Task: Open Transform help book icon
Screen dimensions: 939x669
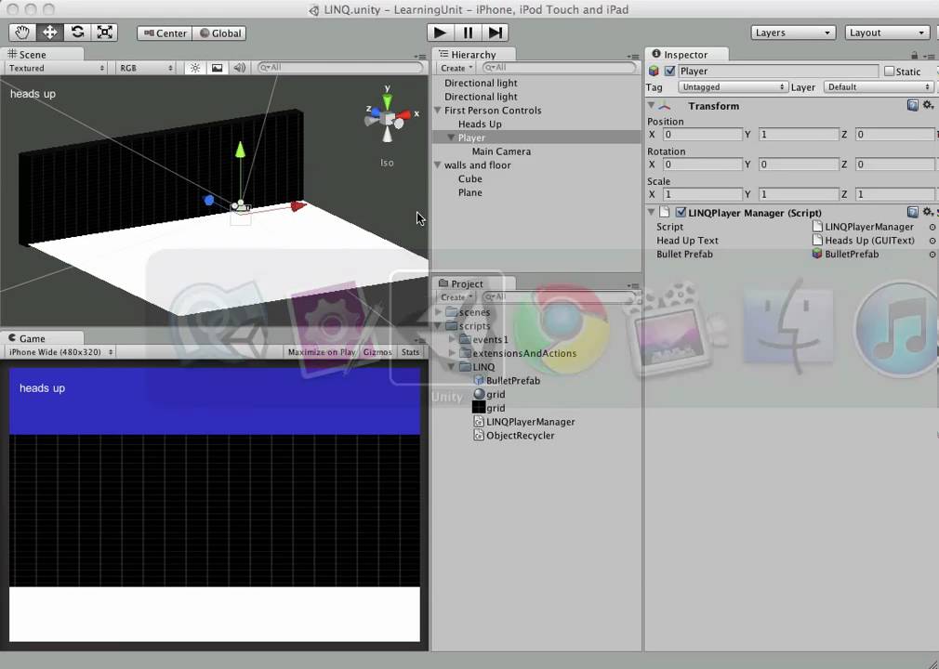Action: (913, 105)
